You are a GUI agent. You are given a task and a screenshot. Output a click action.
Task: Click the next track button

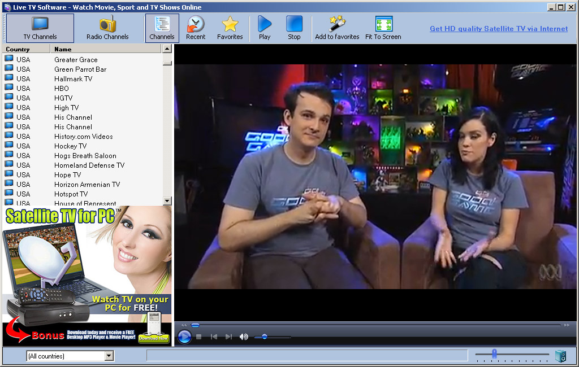(228, 337)
